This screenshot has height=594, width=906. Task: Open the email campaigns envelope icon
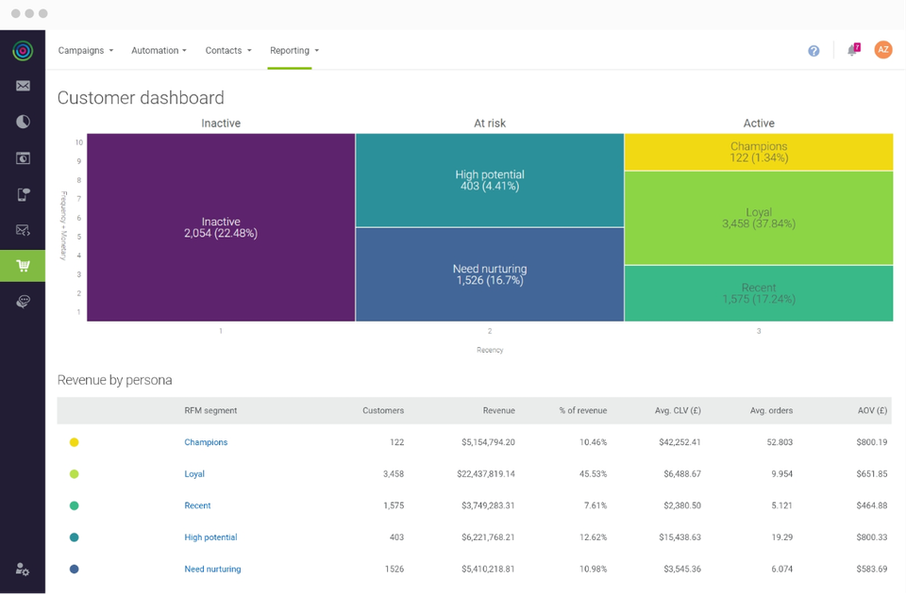tap(23, 86)
